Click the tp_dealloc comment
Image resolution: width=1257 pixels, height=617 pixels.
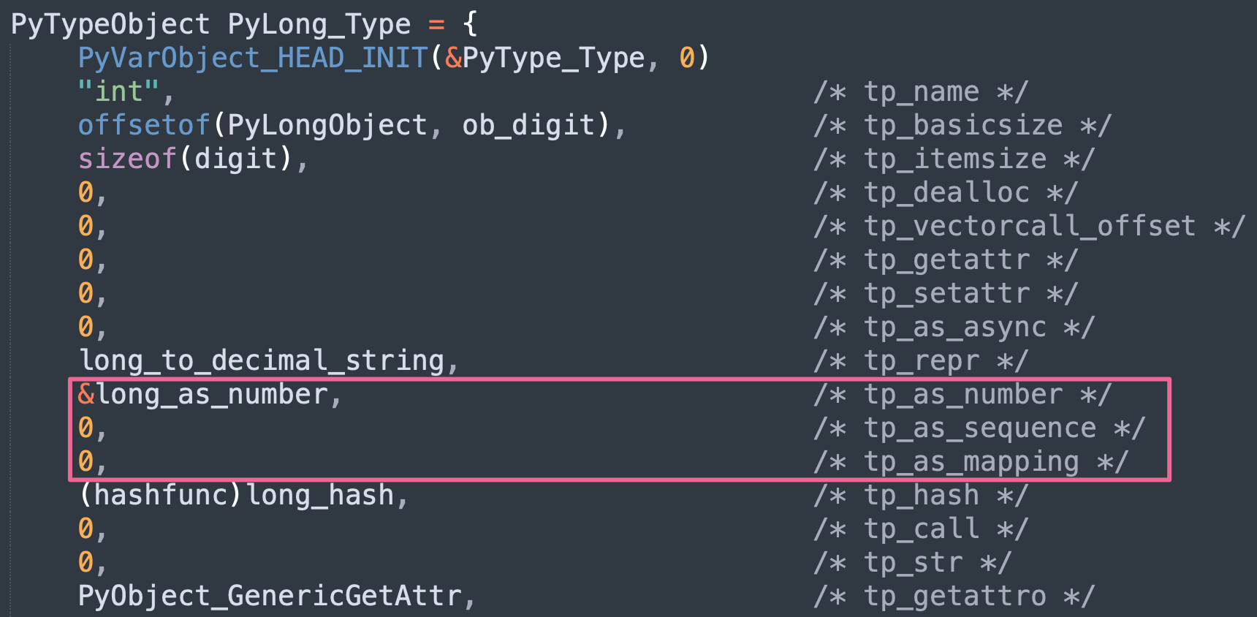pos(946,192)
